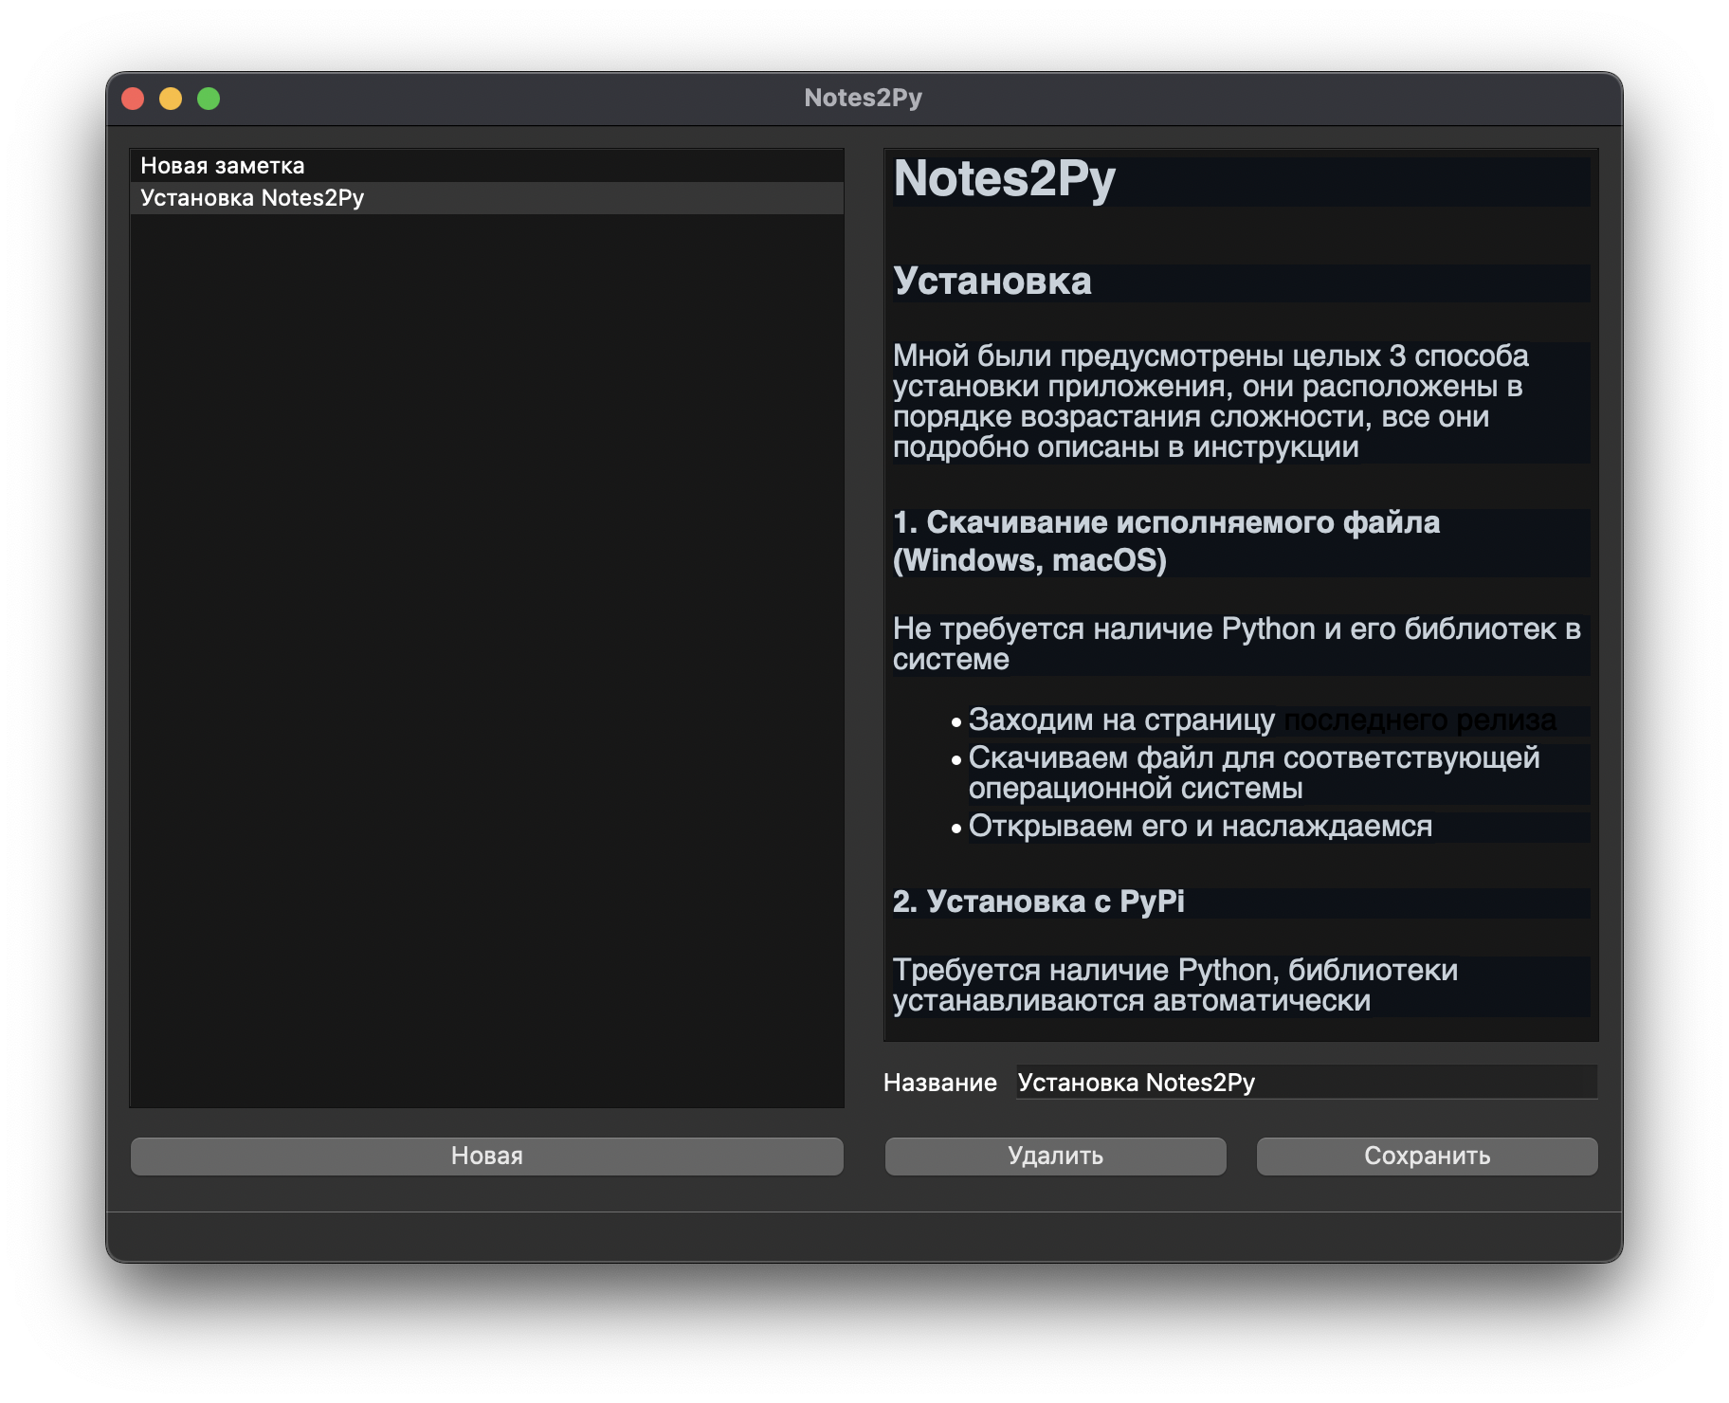1729x1403 pixels.
Task: Focus the "Название" title input field
Action: [x=1306, y=1083]
